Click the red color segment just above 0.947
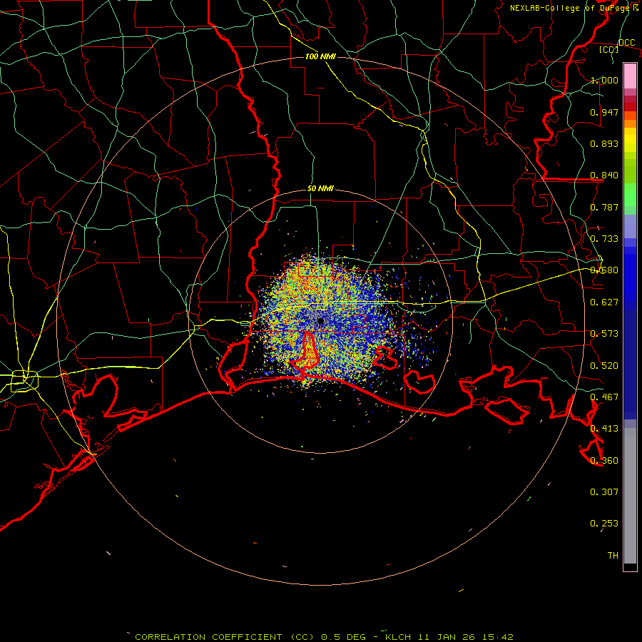642x642 pixels. [630, 107]
